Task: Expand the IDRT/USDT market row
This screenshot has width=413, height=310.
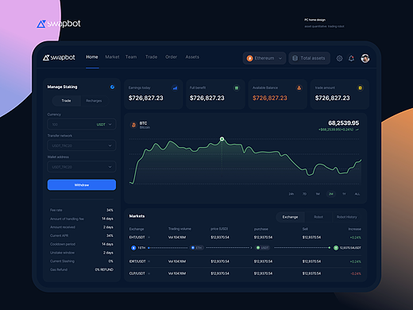Action: [x=149, y=262]
